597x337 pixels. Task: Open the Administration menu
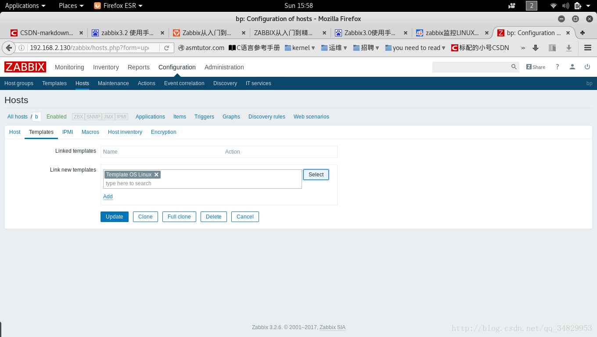224,67
